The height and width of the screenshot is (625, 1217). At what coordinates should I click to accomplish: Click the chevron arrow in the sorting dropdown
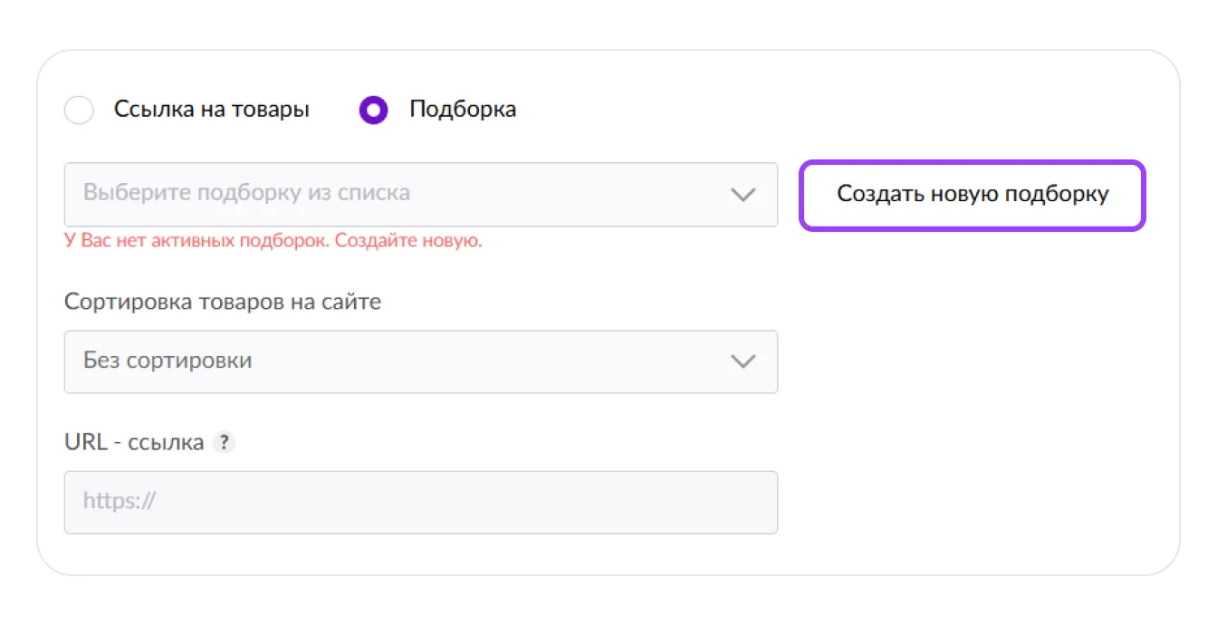pyautogui.click(x=743, y=361)
